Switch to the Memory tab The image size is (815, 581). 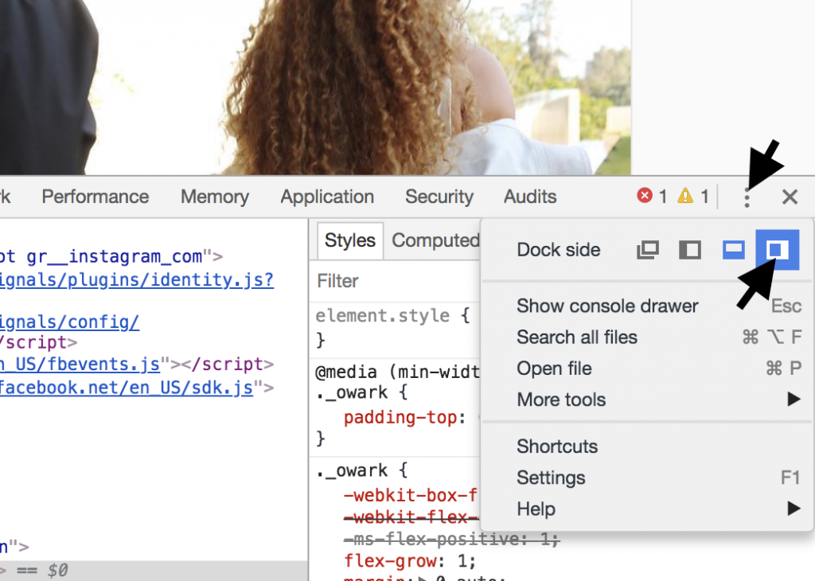point(215,197)
